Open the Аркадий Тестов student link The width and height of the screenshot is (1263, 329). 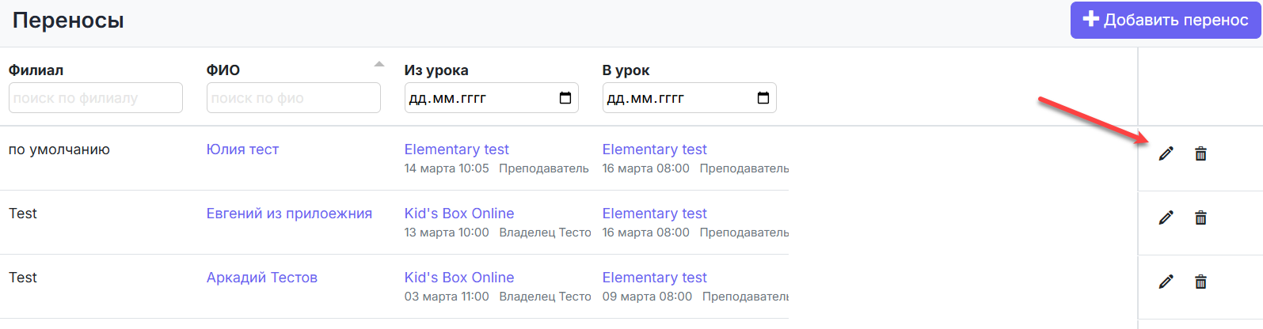click(262, 278)
